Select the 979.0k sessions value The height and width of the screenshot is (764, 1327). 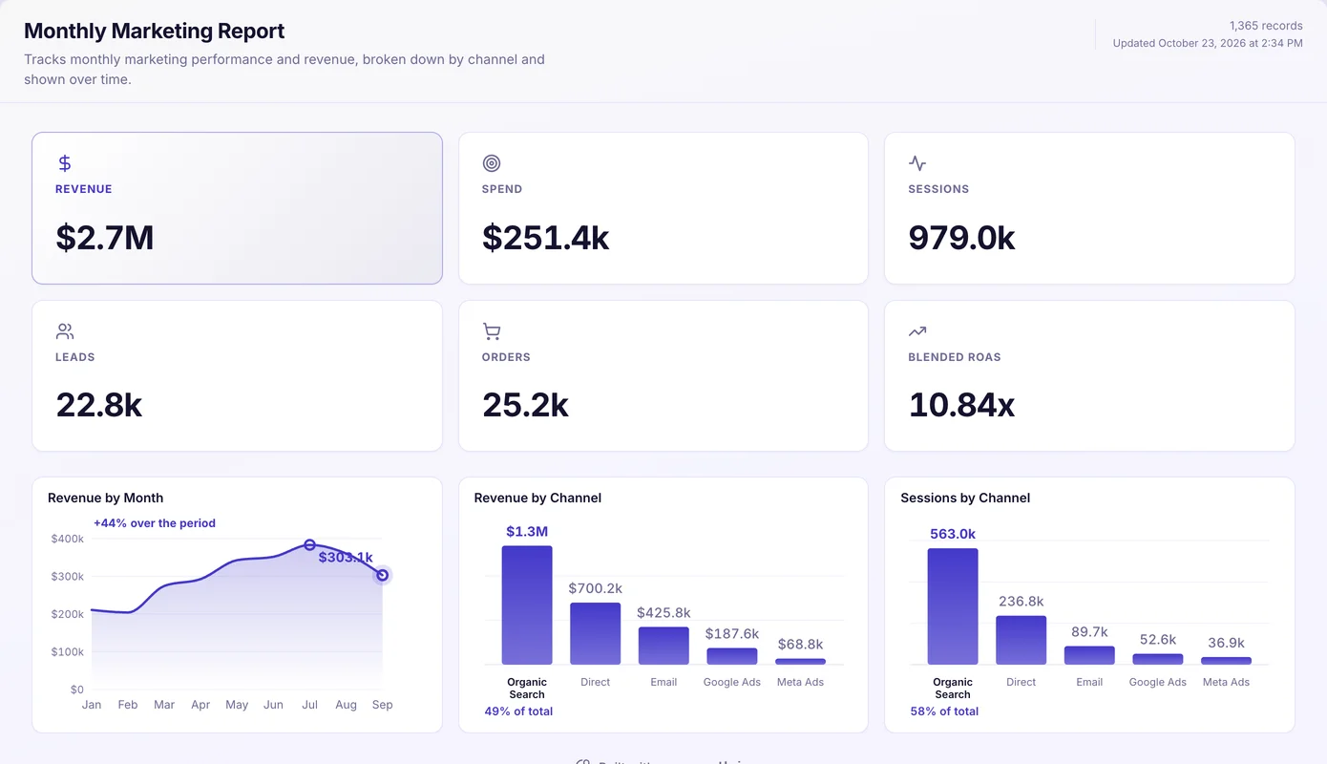pyautogui.click(x=962, y=237)
